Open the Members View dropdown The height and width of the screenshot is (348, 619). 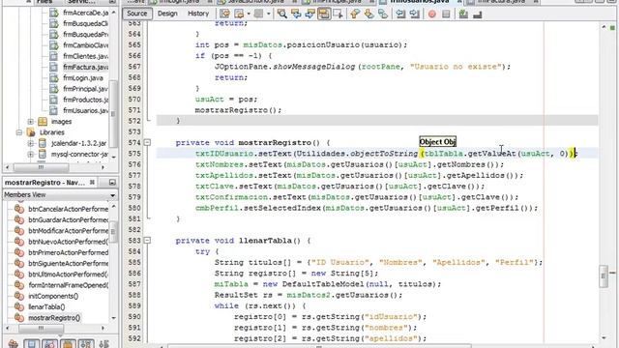[x=112, y=195]
